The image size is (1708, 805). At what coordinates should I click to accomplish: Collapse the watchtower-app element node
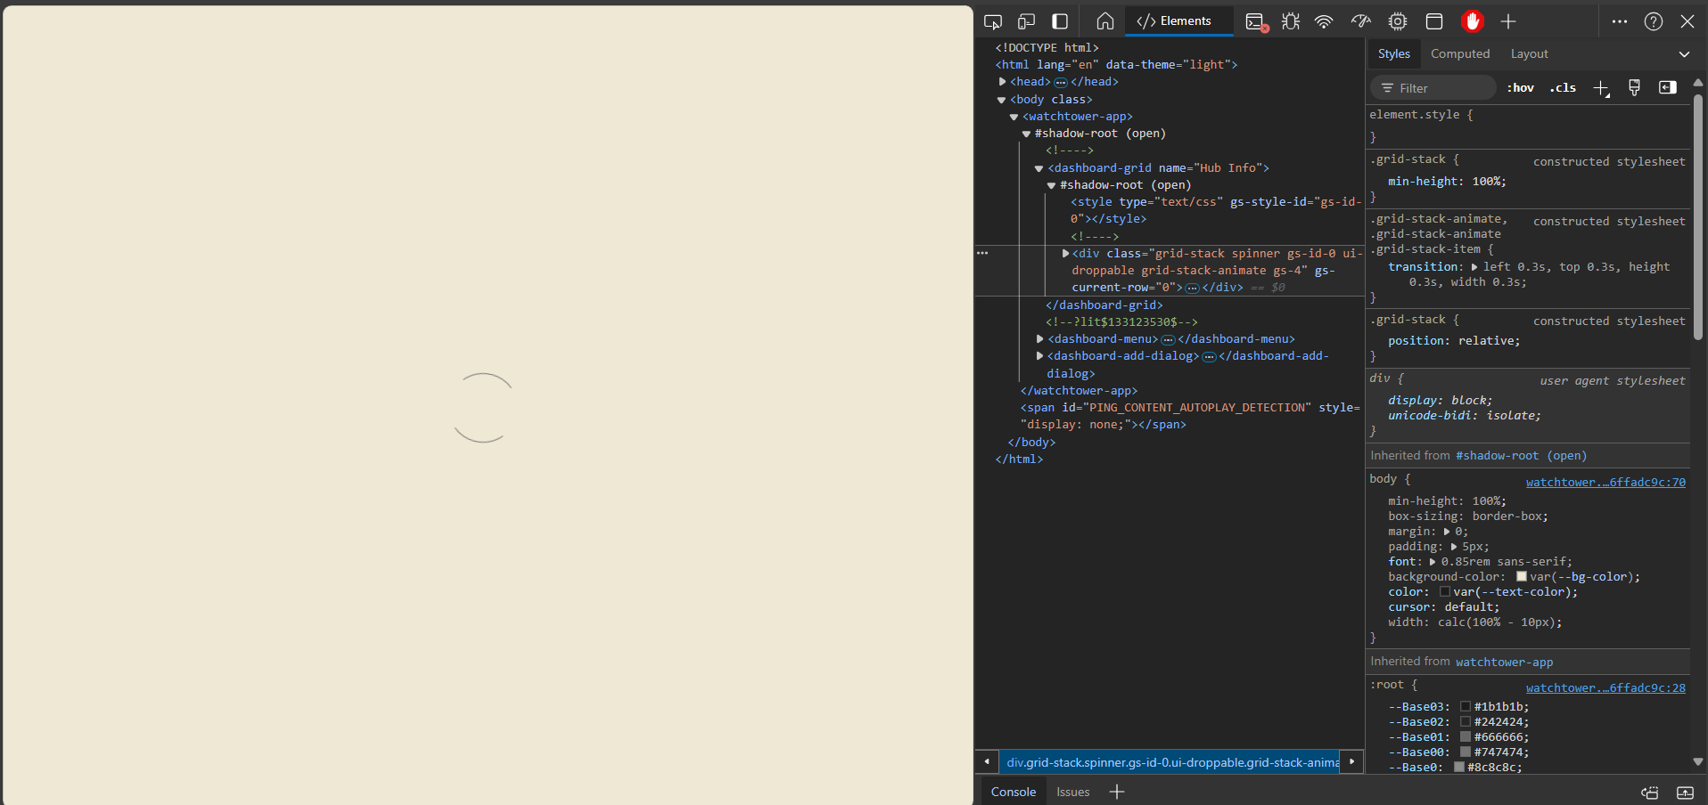(x=1014, y=117)
